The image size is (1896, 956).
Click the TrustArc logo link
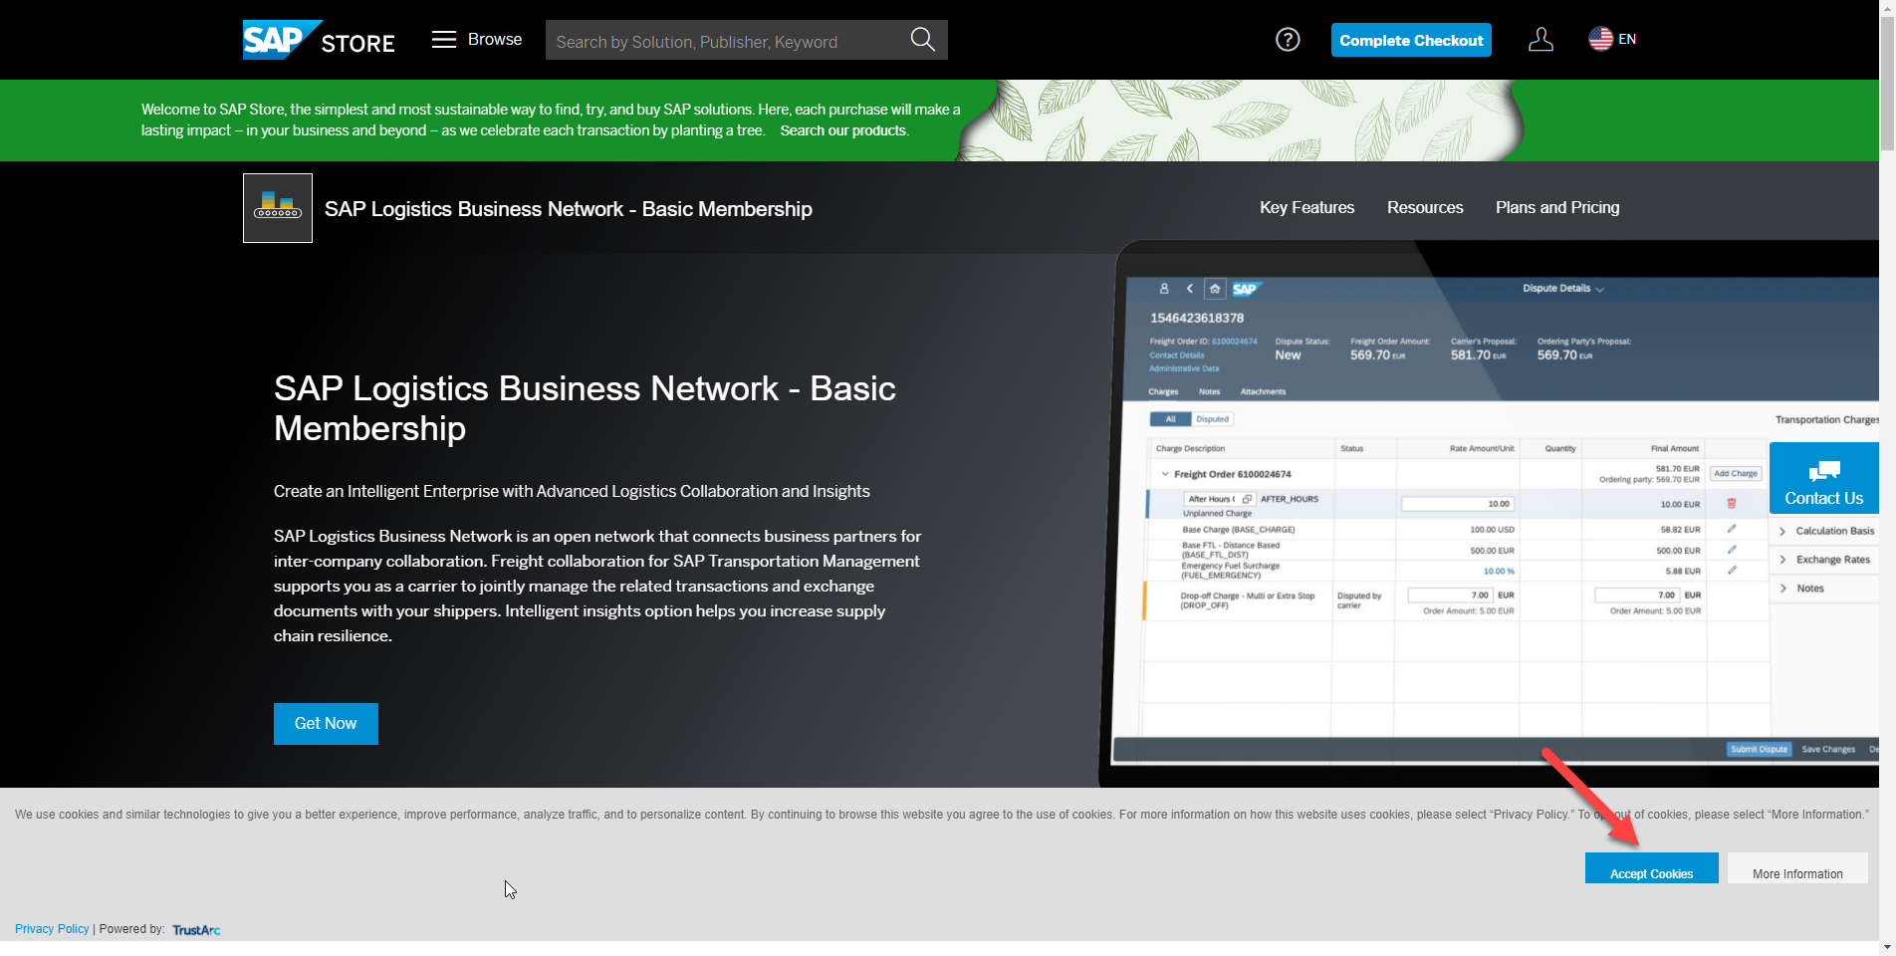(x=196, y=930)
